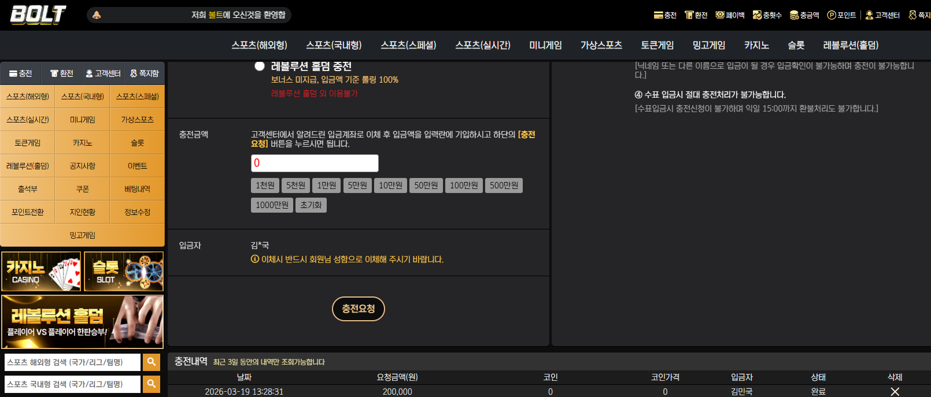The width and height of the screenshot is (931, 397).
Task: Click the 충전요청 submit button
Action: [359, 309]
